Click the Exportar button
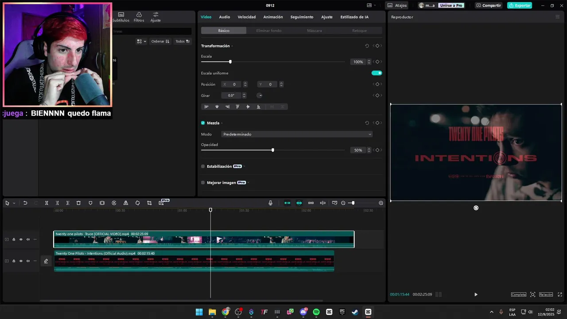567x319 pixels. click(520, 5)
